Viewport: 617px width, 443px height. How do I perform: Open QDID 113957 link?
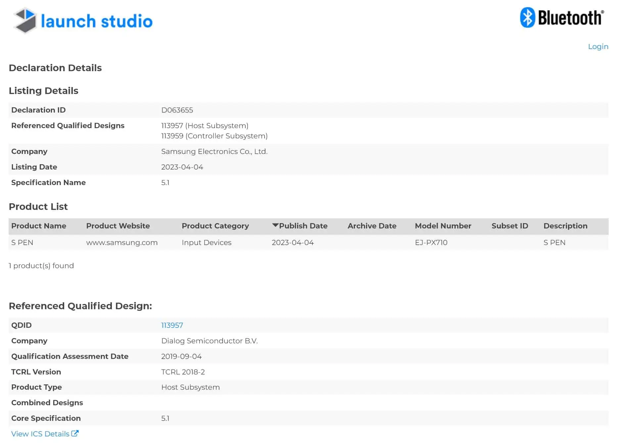(172, 325)
